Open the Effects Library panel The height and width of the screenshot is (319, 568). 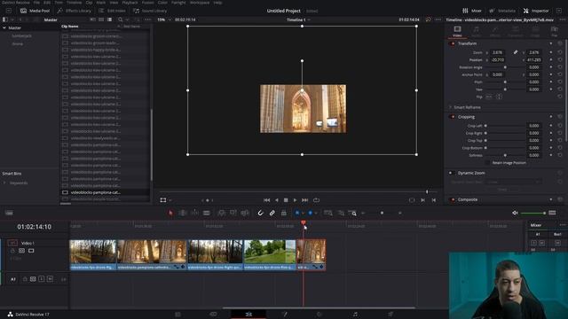[x=75, y=11]
